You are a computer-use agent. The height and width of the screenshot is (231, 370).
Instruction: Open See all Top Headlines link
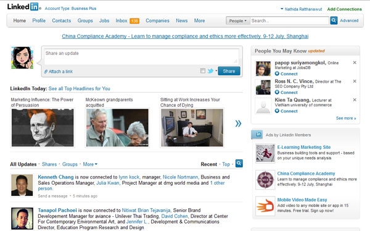pos(80,88)
